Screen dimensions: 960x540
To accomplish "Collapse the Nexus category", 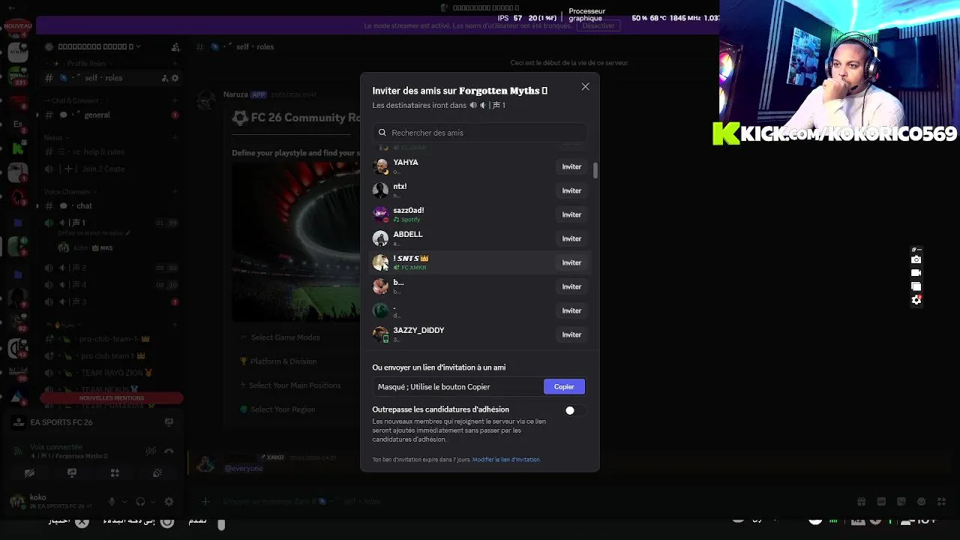I will coord(56,138).
